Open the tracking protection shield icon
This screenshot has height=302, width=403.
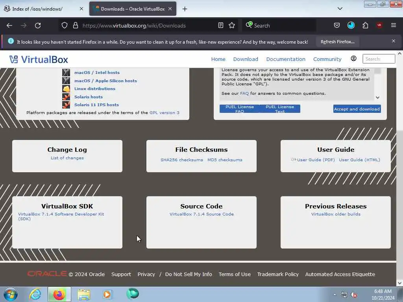click(65, 26)
